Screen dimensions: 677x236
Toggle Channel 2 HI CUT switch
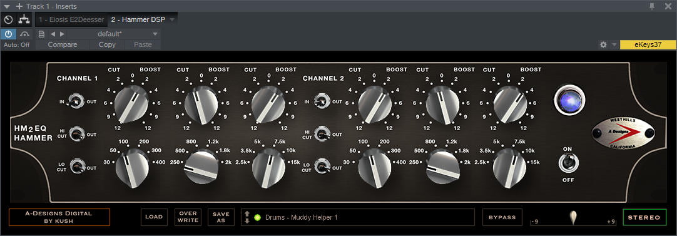click(x=322, y=134)
